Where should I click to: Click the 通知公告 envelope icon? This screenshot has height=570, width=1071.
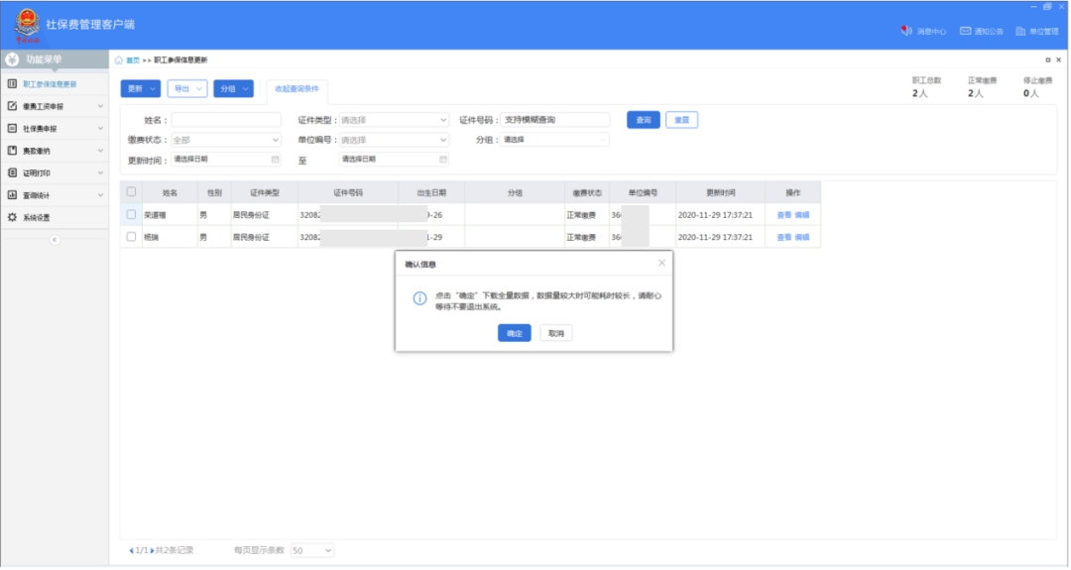pyautogui.click(x=965, y=32)
